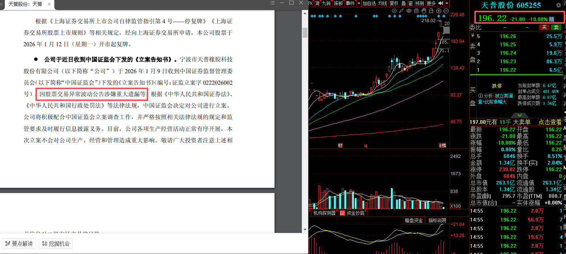Click the 要点解读 button
566x254 pixels.
(x=19, y=244)
